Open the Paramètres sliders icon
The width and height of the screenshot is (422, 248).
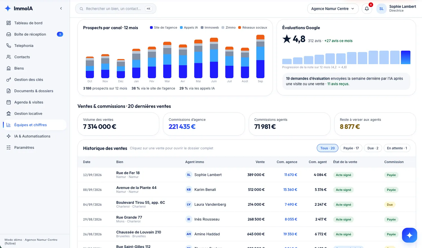click(x=9, y=148)
